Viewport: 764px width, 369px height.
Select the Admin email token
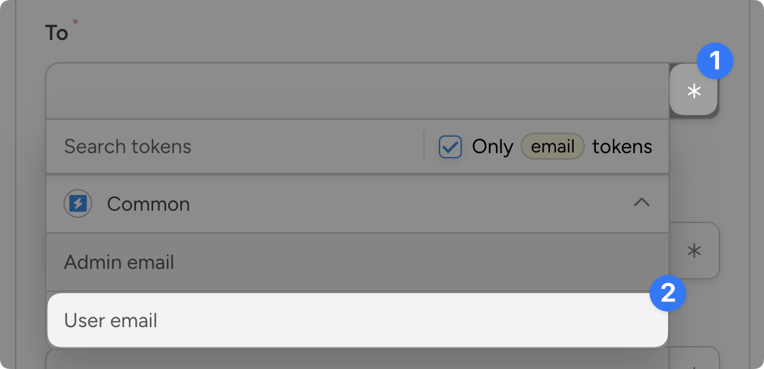pos(119,262)
